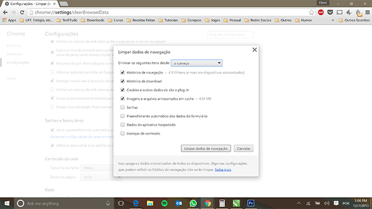Launch Microsoft Edge from the taskbar

coord(135,203)
